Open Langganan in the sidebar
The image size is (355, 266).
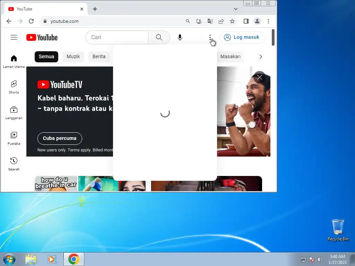(x=14, y=113)
